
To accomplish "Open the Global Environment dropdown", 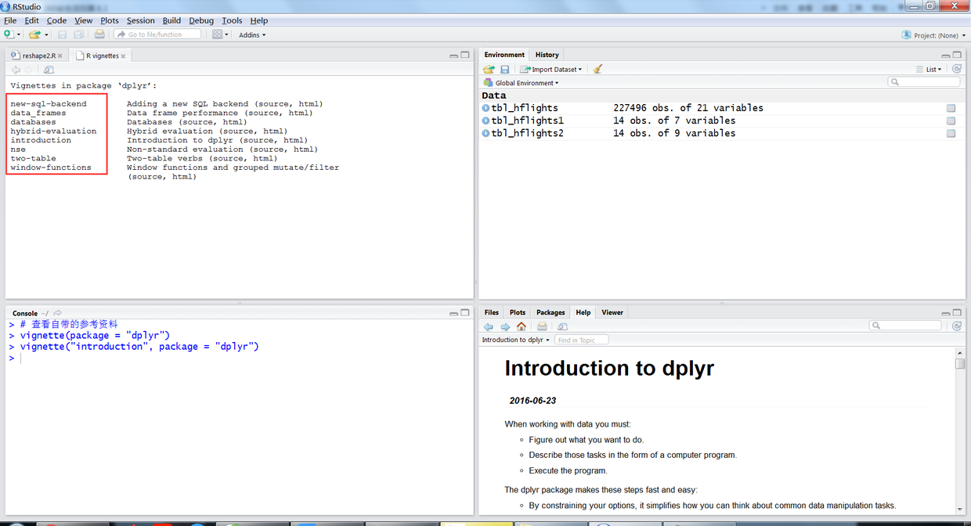I will (521, 83).
